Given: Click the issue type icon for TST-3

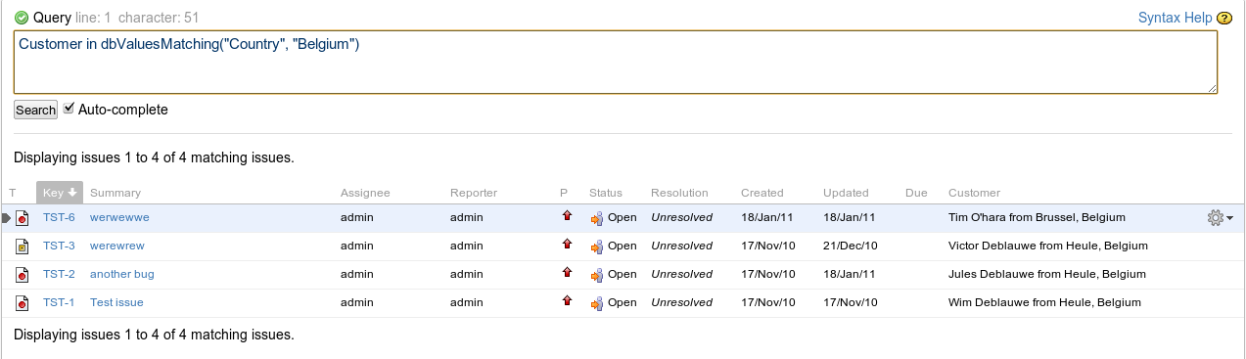Looking at the screenshot, I should click(x=22, y=246).
